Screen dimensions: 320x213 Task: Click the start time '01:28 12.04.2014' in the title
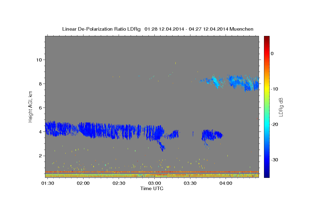click(x=164, y=29)
